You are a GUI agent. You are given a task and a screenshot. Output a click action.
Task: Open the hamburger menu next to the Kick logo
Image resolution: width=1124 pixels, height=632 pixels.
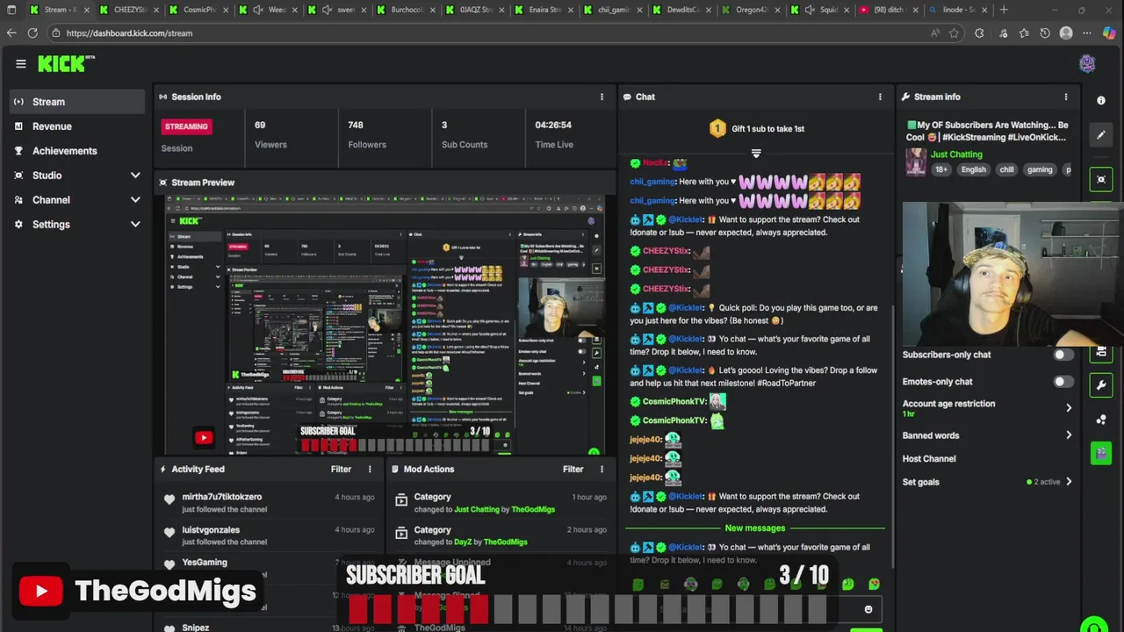(x=20, y=64)
